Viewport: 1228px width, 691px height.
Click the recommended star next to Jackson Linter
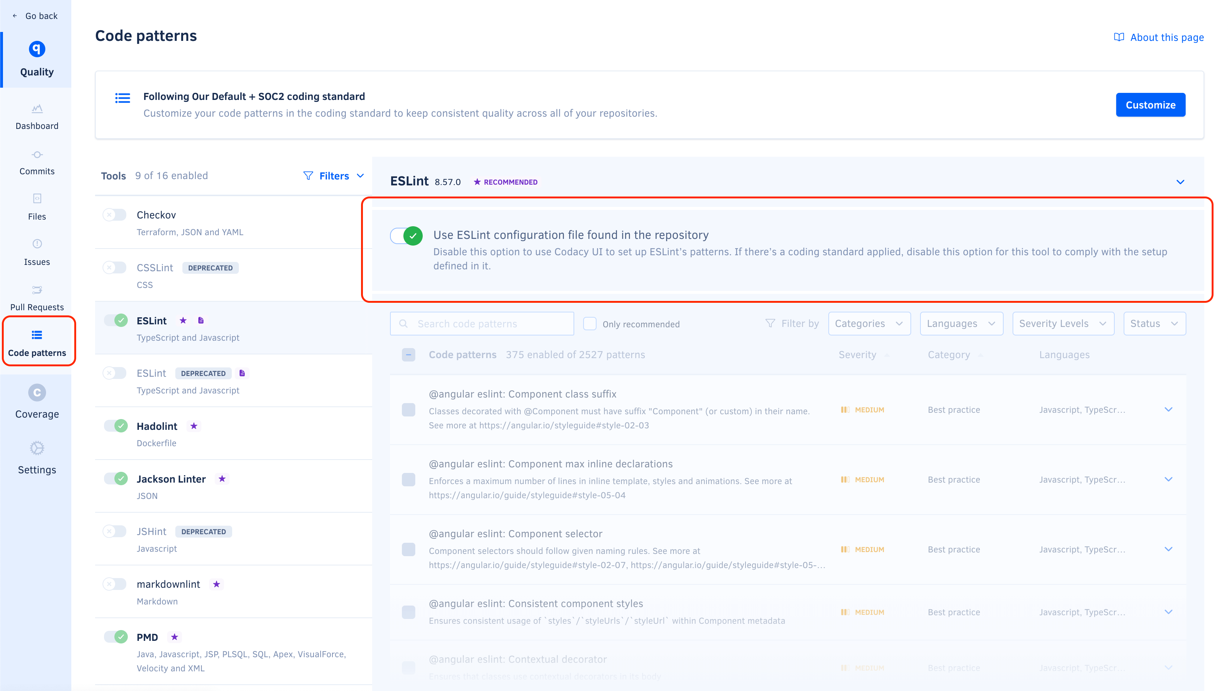222,479
